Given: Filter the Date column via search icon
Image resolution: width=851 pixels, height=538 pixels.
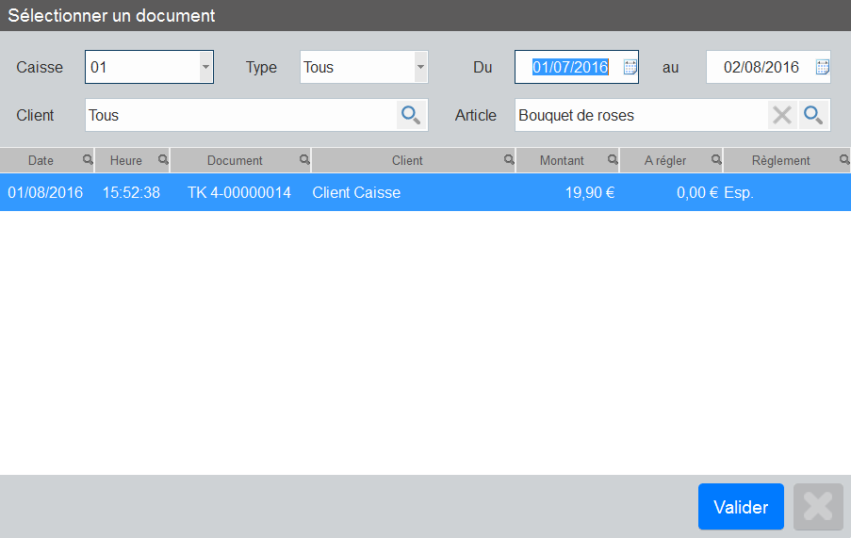Looking at the screenshot, I should click(x=88, y=159).
